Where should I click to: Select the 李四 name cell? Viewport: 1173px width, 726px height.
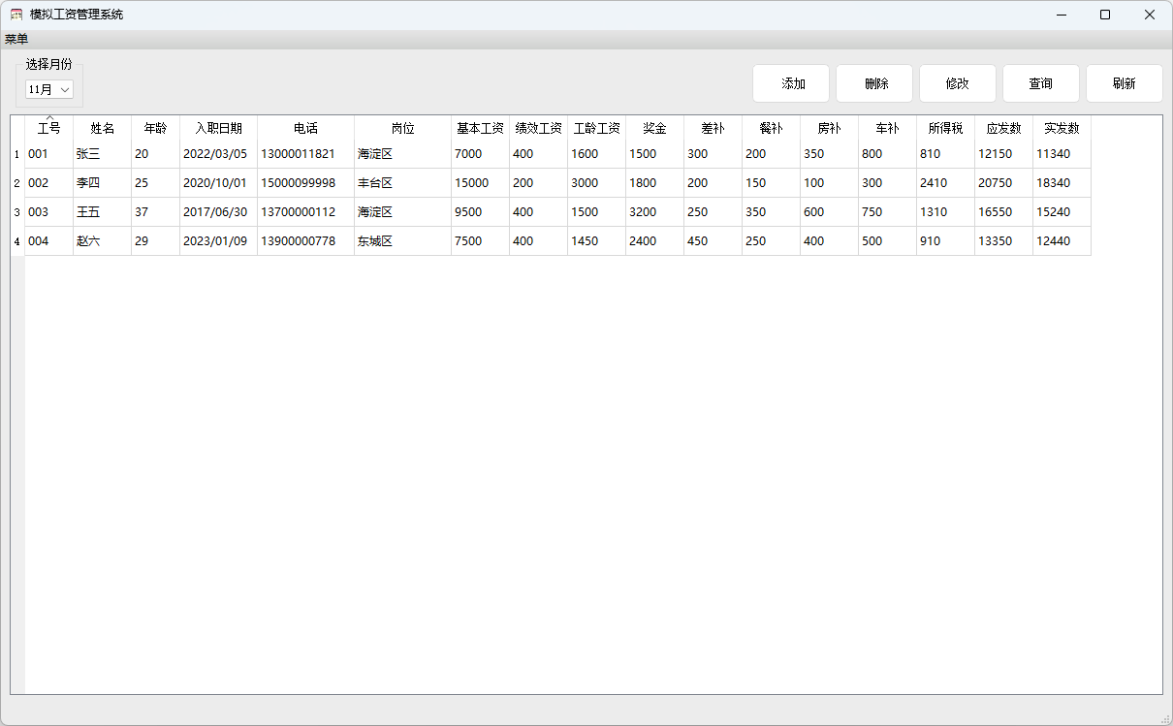click(x=103, y=183)
